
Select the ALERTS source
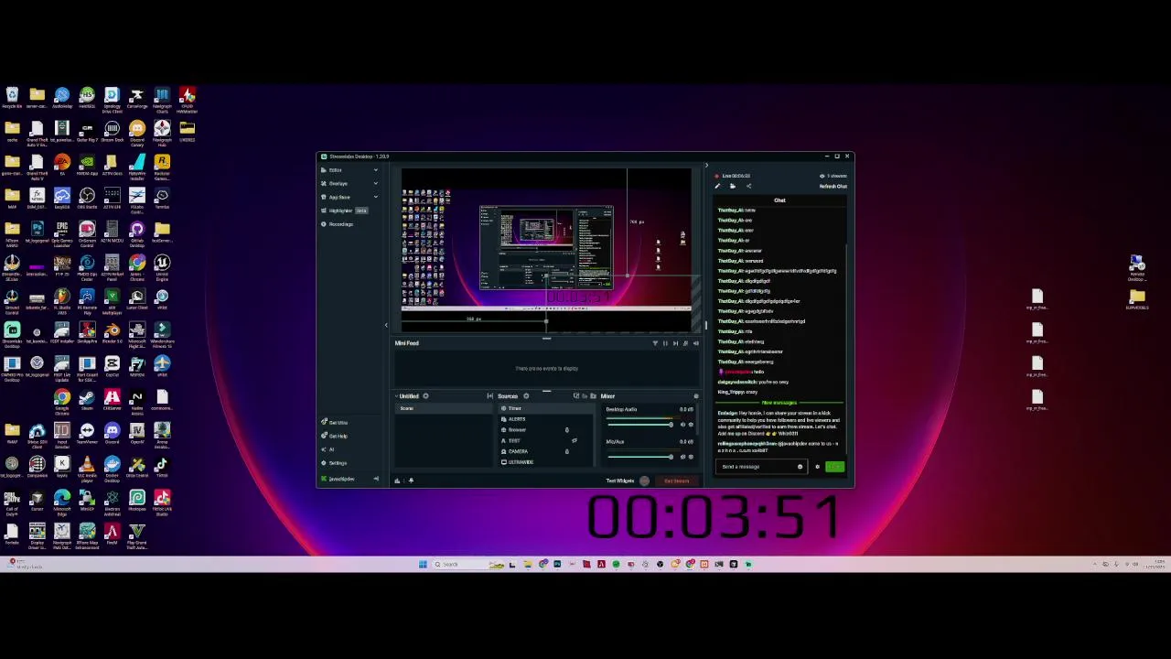[545, 419]
